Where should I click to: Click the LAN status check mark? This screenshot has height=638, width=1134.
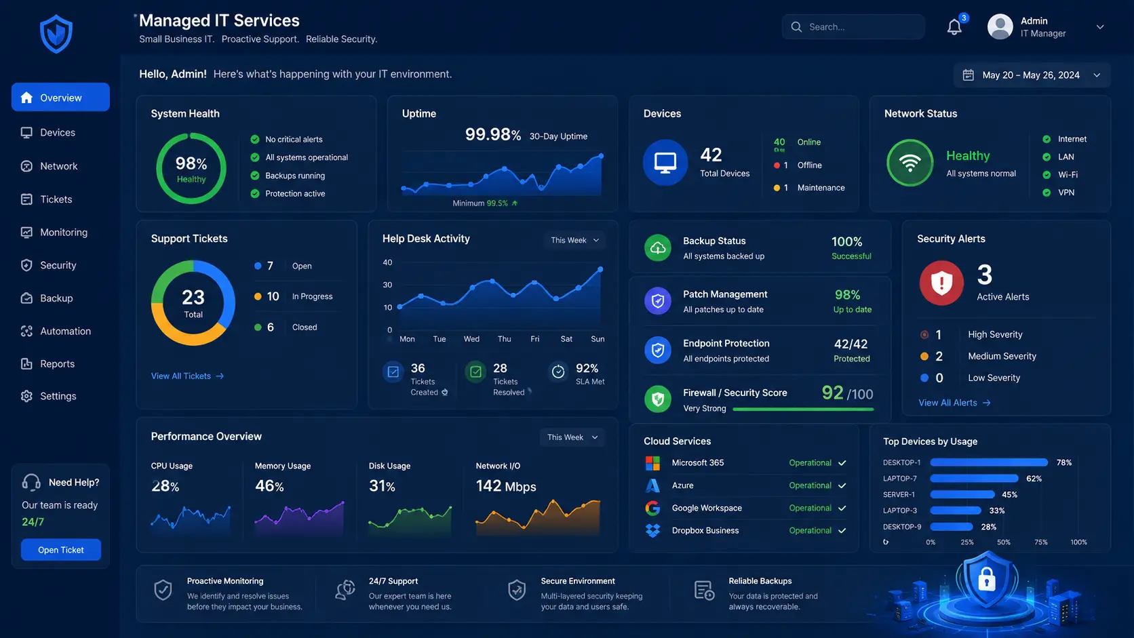(x=1047, y=157)
